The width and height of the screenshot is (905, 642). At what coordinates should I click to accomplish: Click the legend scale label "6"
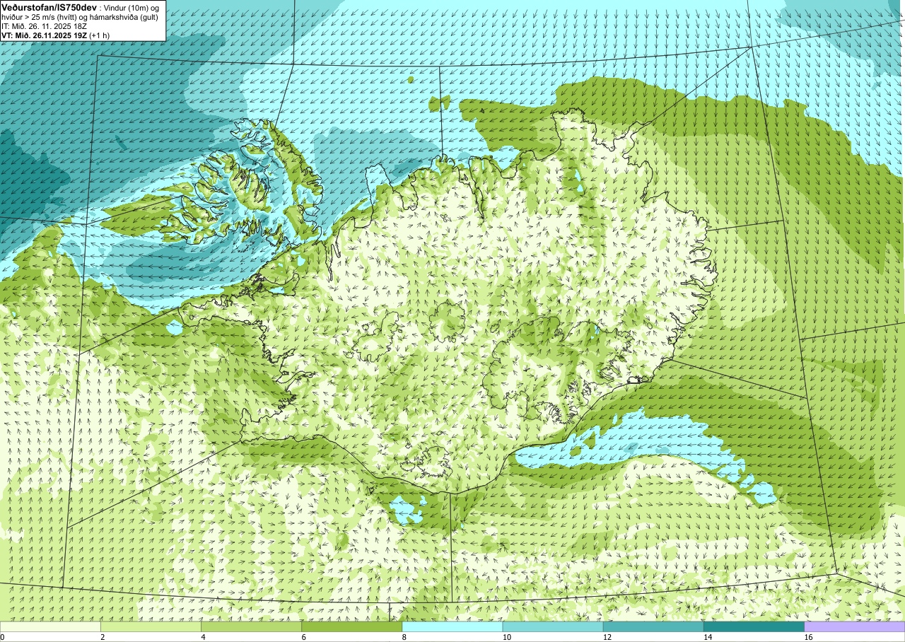(304, 637)
